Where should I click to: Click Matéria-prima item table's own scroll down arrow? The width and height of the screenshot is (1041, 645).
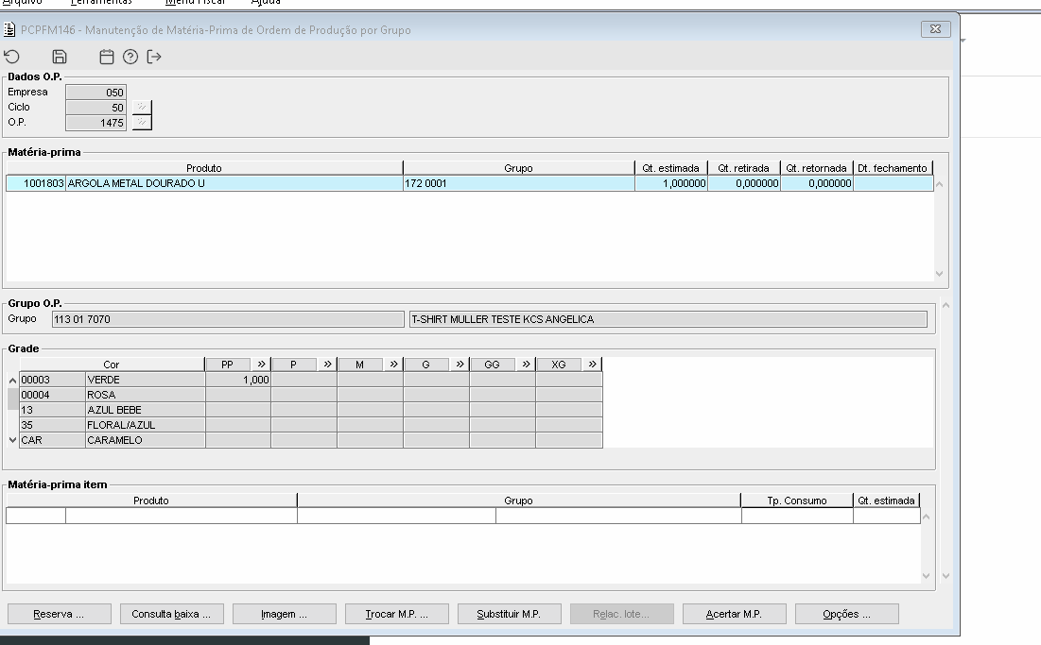[927, 576]
